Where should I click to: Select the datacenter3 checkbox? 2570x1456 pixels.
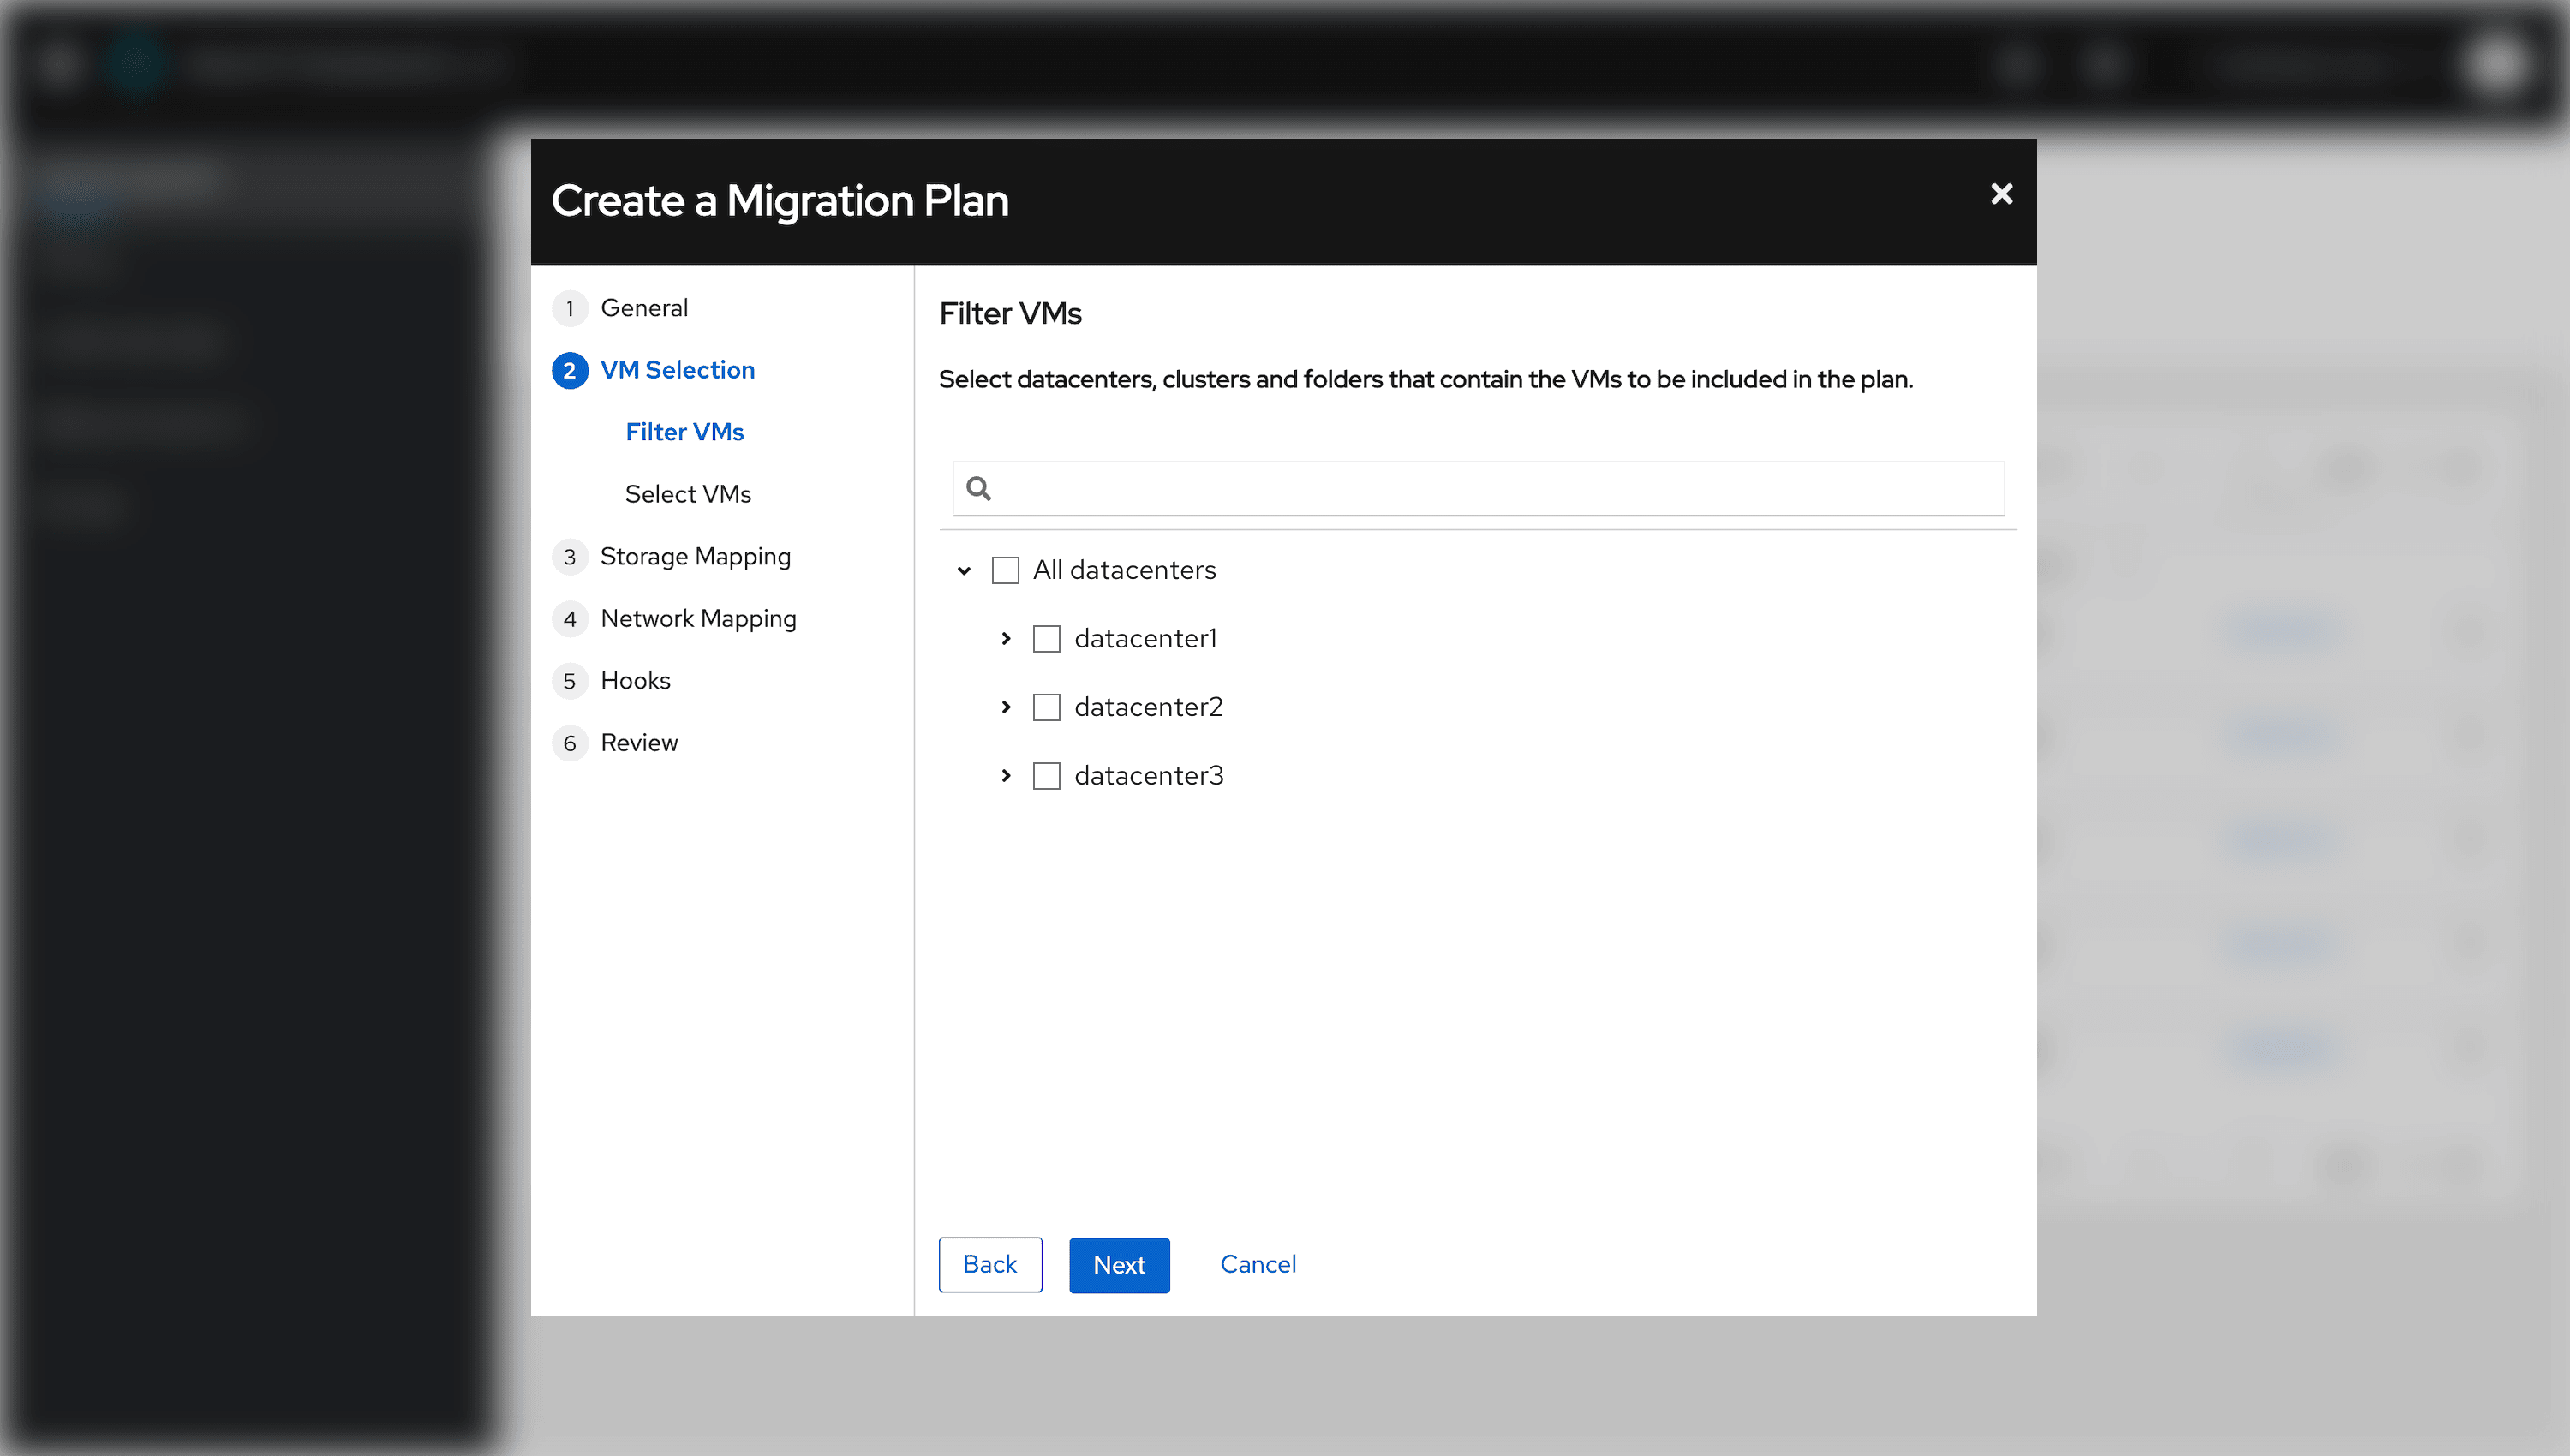click(1046, 776)
